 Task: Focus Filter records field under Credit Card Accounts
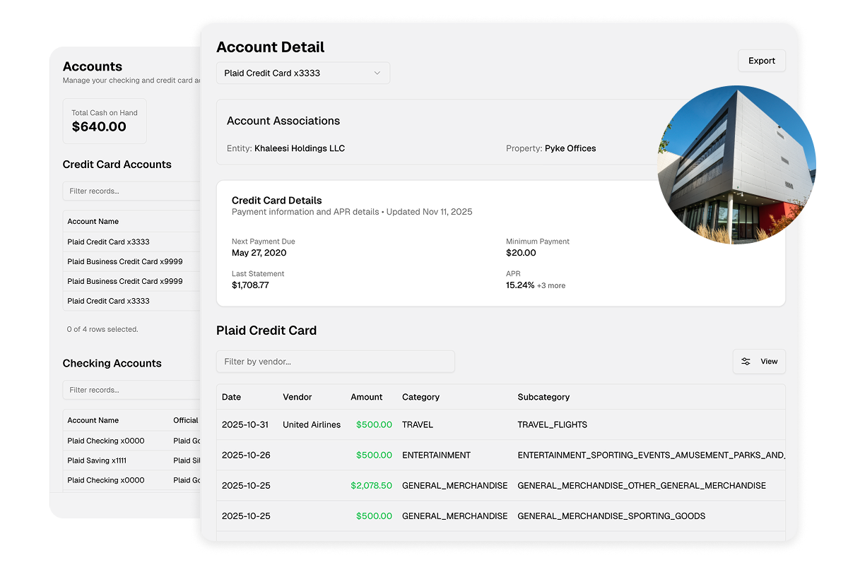pos(132,191)
